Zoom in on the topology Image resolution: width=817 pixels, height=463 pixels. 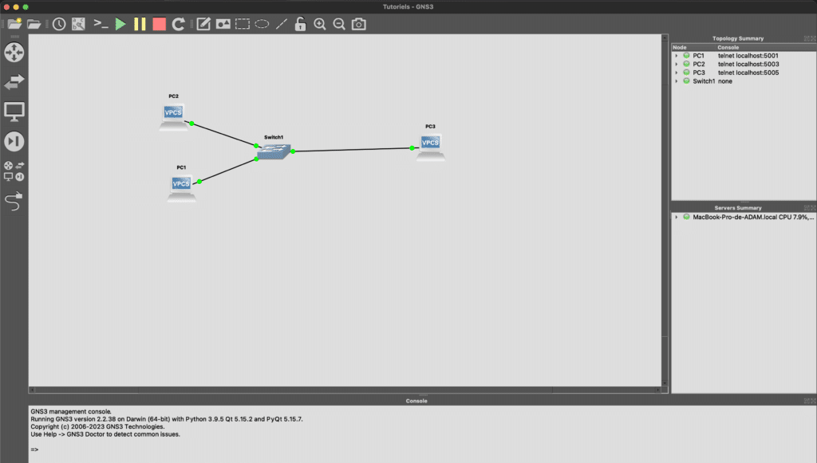pyautogui.click(x=320, y=24)
